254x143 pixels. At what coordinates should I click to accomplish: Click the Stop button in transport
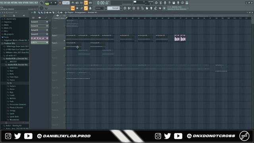pos(55,3)
